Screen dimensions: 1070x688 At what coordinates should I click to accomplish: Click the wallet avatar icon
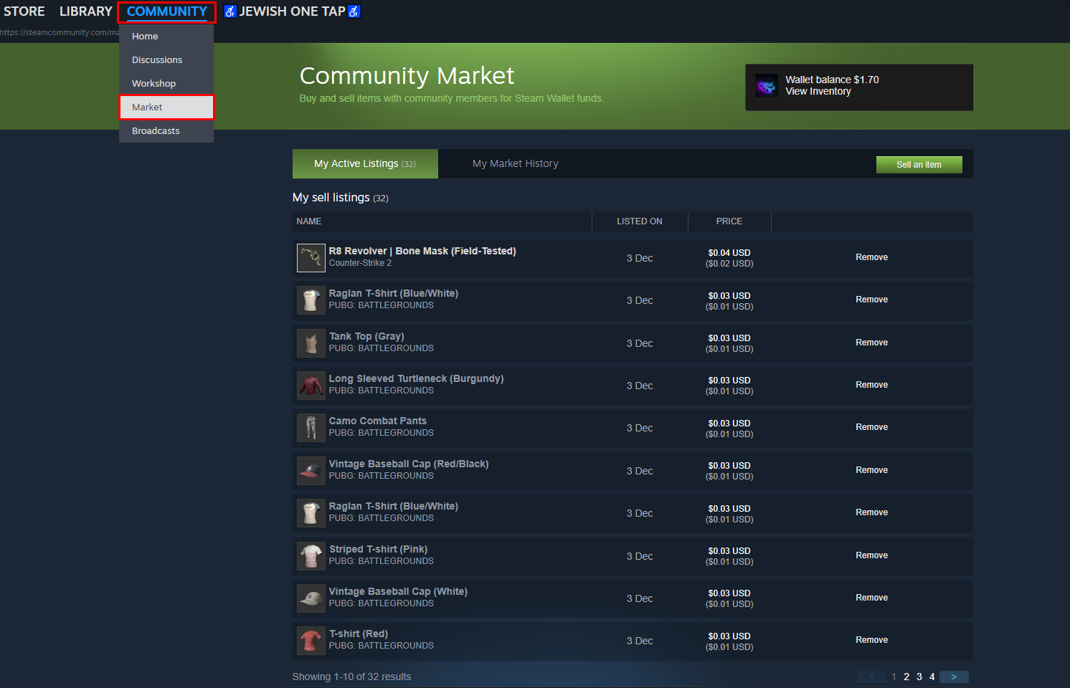766,87
